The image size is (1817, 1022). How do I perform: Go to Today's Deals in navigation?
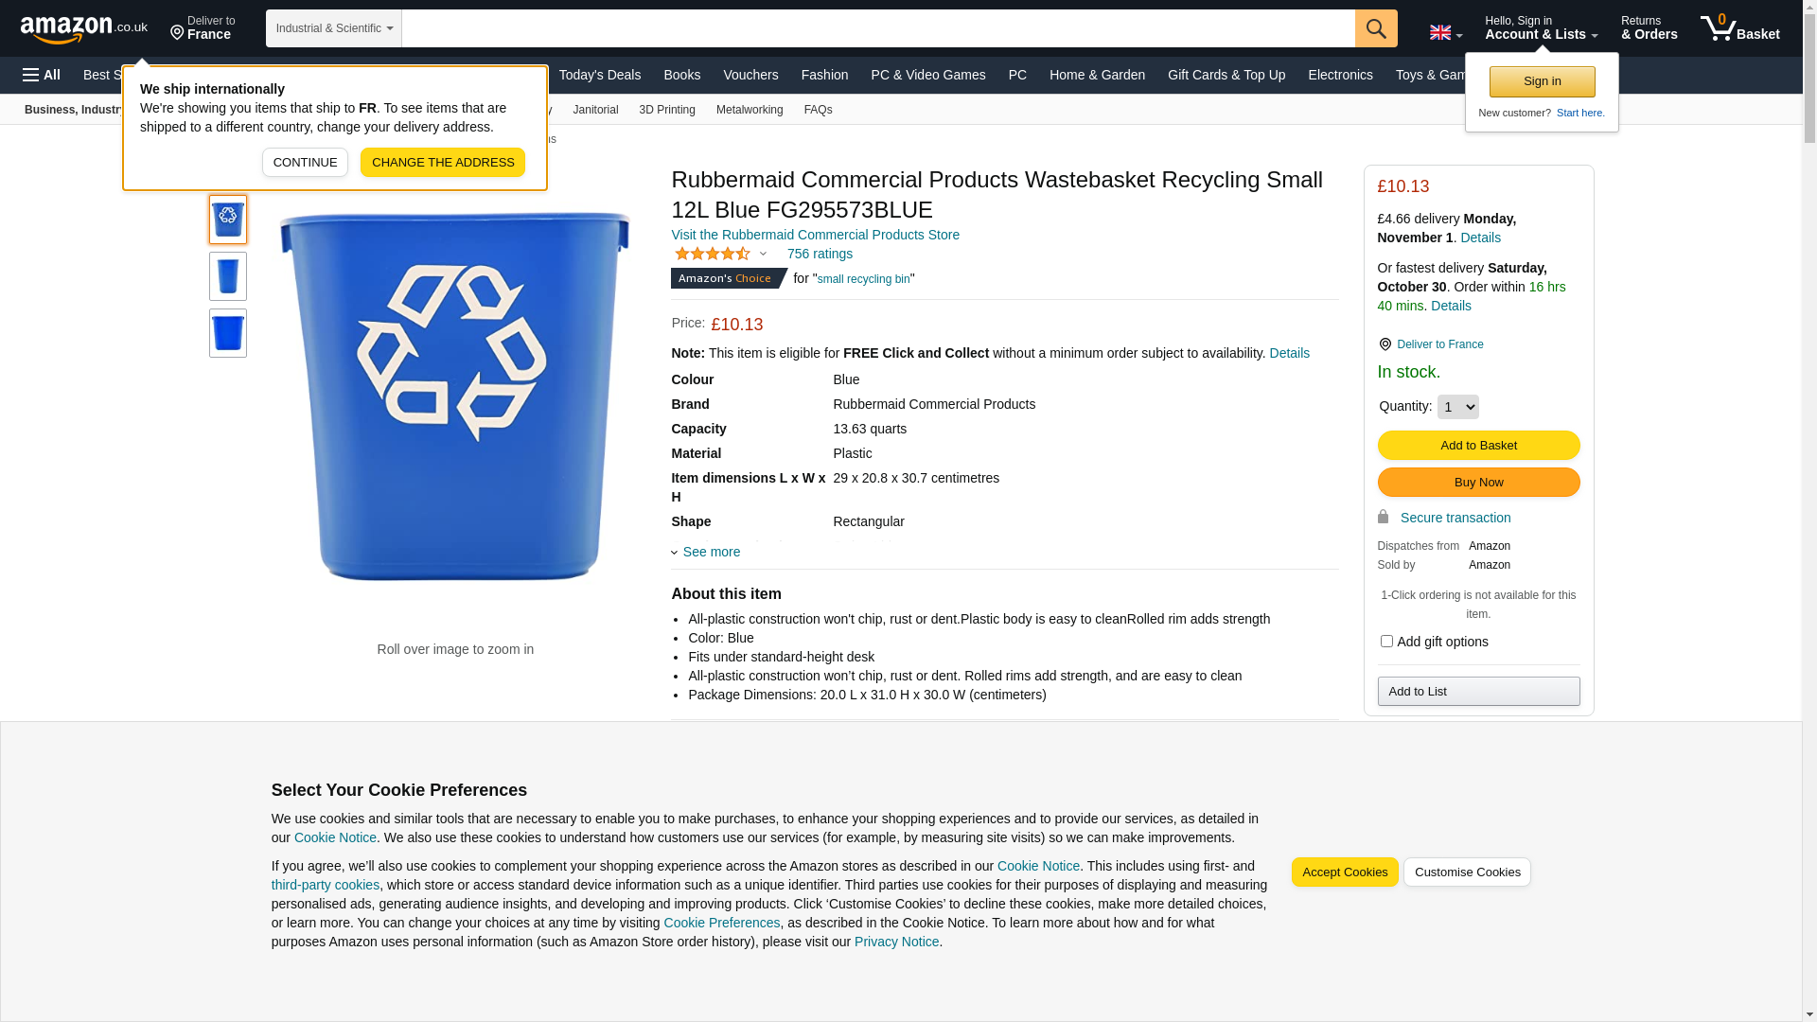point(599,75)
